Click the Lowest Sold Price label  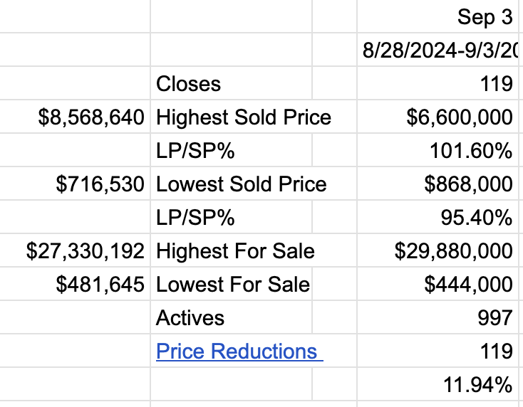pos(241,184)
